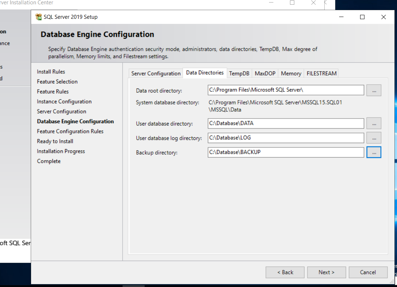The height and width of the screenshot is (287, 397).
Task: Select the Data Directories tab
Action: click(x=205, y=73)
